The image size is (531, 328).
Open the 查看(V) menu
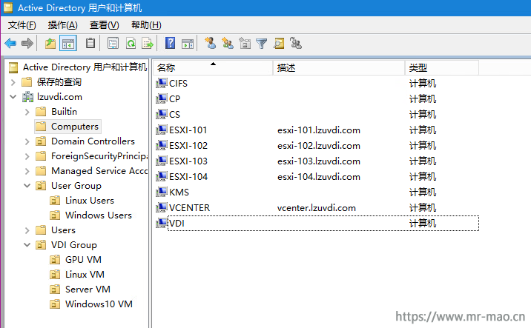[x=105, y=25]
